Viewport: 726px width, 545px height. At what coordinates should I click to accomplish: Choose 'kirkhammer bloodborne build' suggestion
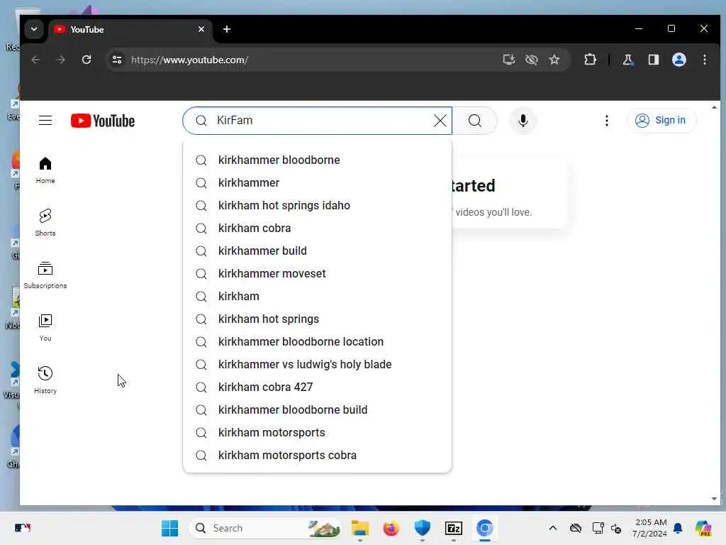tap(317, 409)
